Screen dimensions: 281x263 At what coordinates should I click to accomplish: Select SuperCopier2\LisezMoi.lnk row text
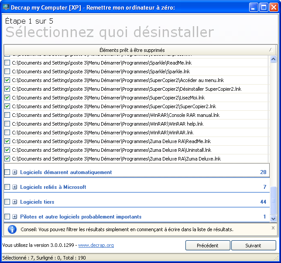(x=108, y=98)
